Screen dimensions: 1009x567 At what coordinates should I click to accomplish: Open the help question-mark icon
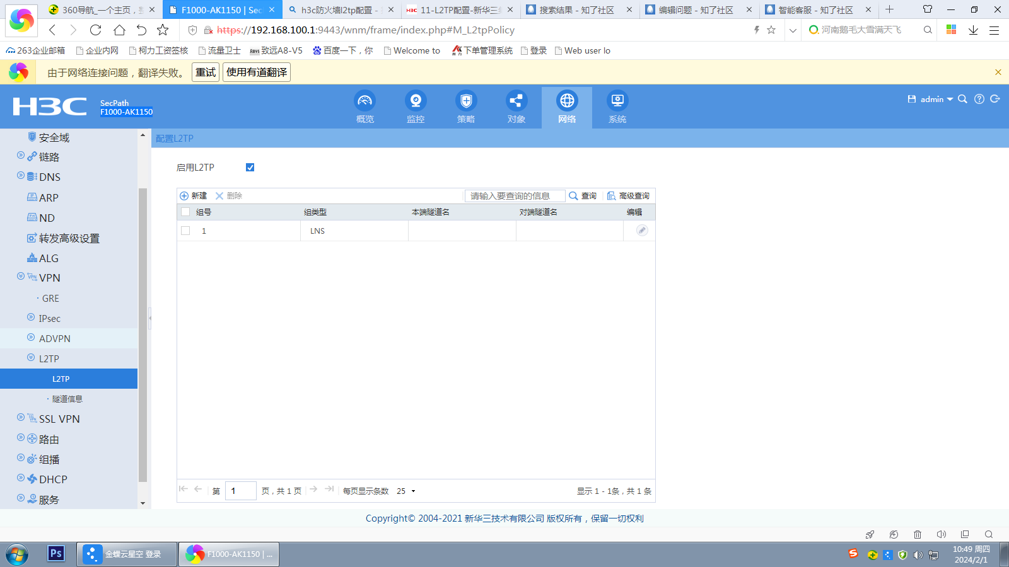tap(979, 99)
